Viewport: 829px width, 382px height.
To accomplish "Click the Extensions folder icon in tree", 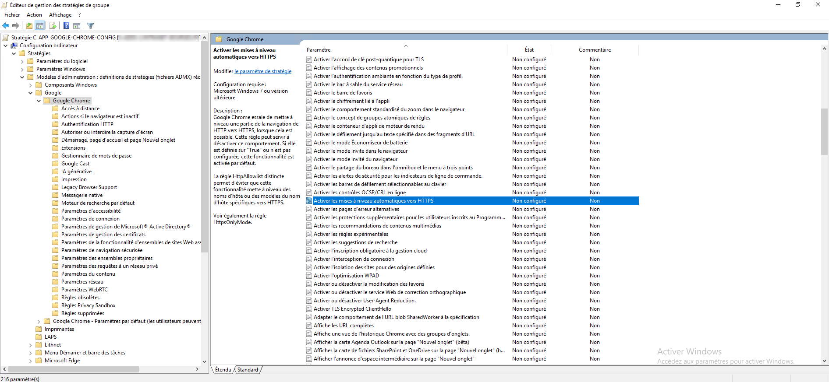I will [x=55, y=148].
